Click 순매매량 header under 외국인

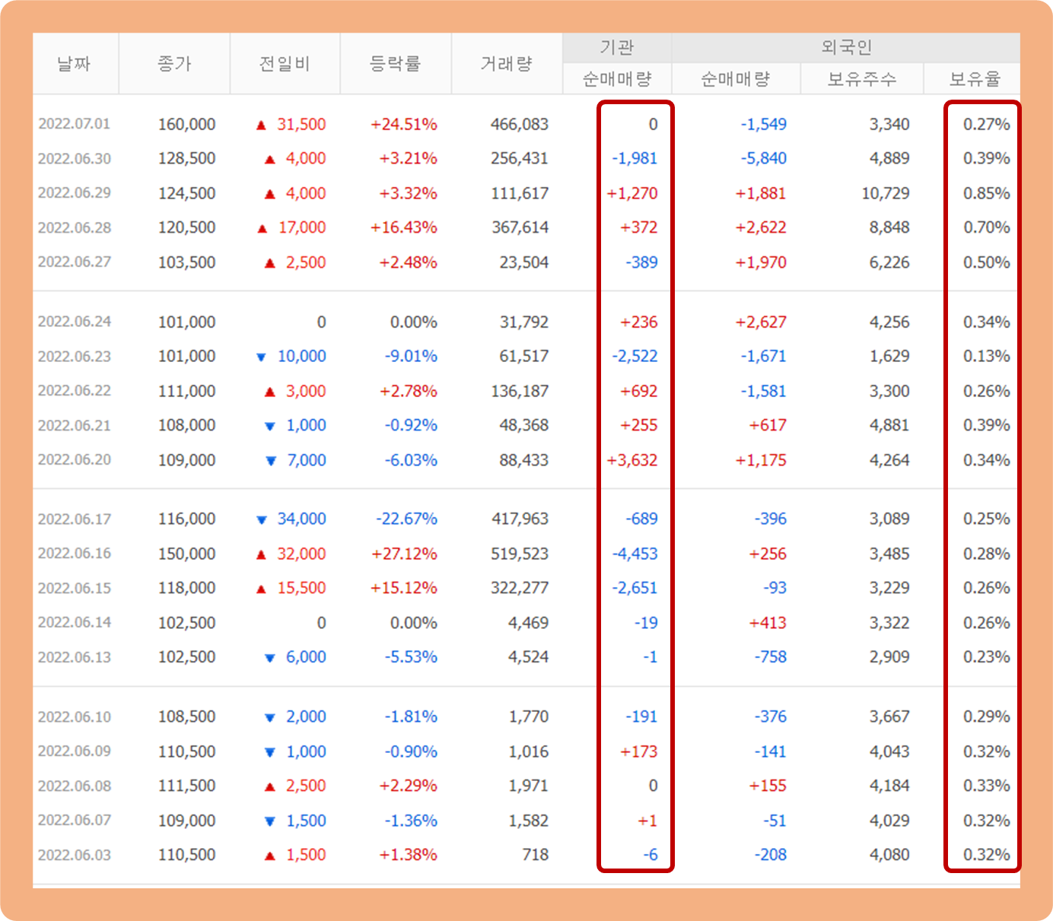coord(736,78)
